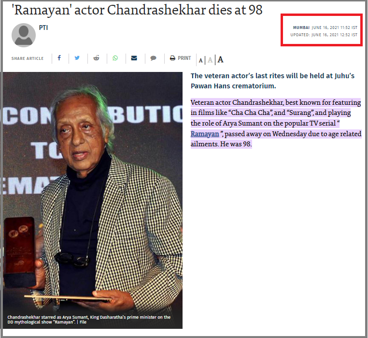This screenshot has height=338, width=368.
Task: Click the printer icon
Action: [x=172, y=58]
